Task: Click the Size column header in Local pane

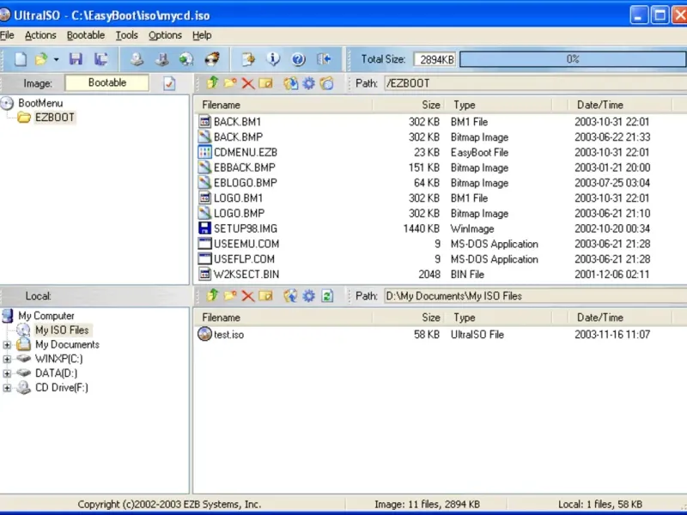Action: tap(431, 318)
